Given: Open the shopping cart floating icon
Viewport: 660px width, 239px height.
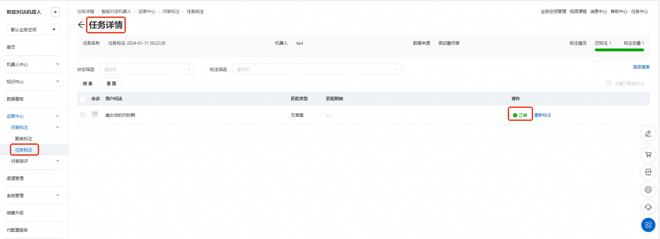Looking at the screenshot, I should pyautogui.click(x=648, y=154).
